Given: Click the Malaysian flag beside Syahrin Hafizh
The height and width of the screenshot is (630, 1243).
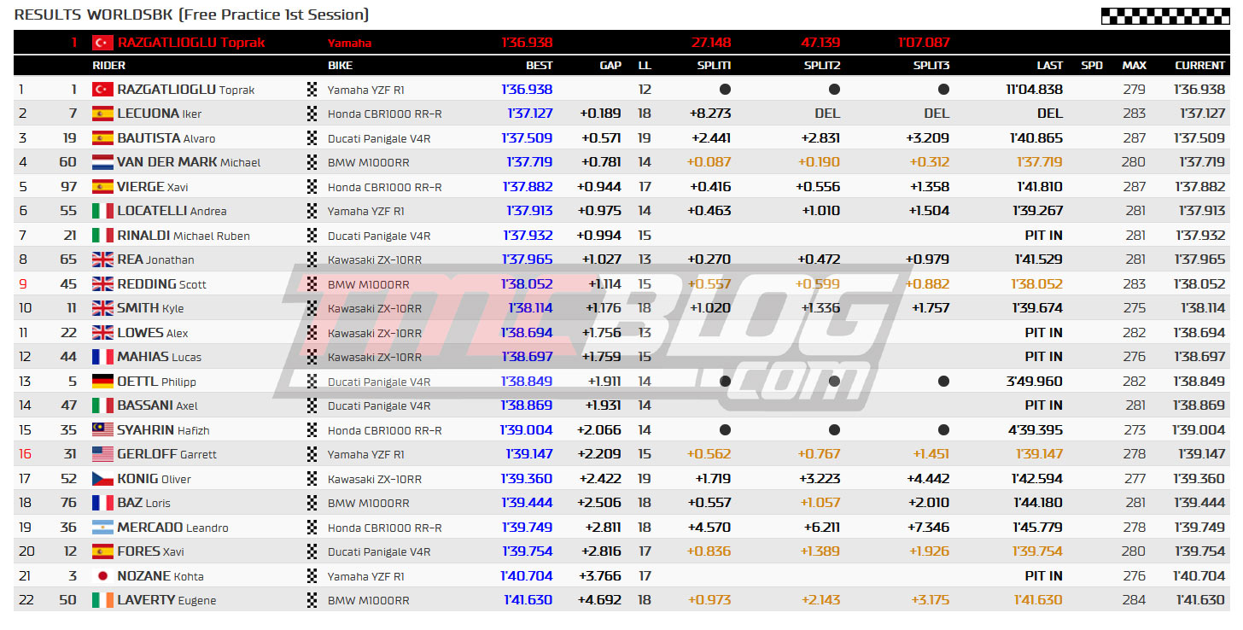Looking at the screenshot, I should [102, 430].
